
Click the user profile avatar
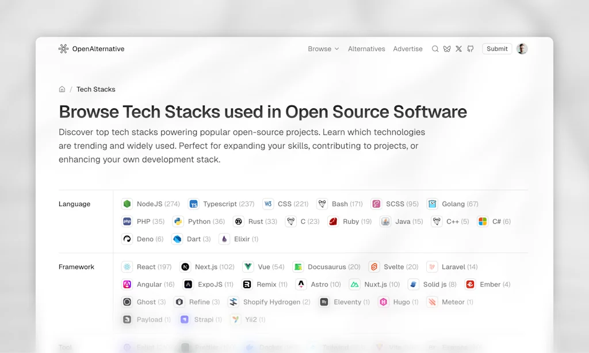(522, 49)
